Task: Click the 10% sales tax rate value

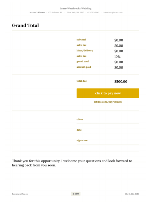Action: [117, 57]
